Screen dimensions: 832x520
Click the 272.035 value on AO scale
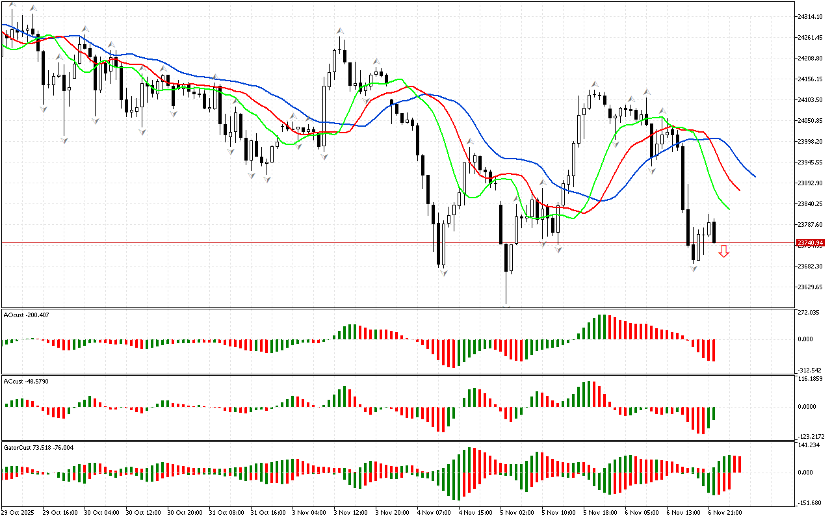pyautogui.click(x=810, y=313)
